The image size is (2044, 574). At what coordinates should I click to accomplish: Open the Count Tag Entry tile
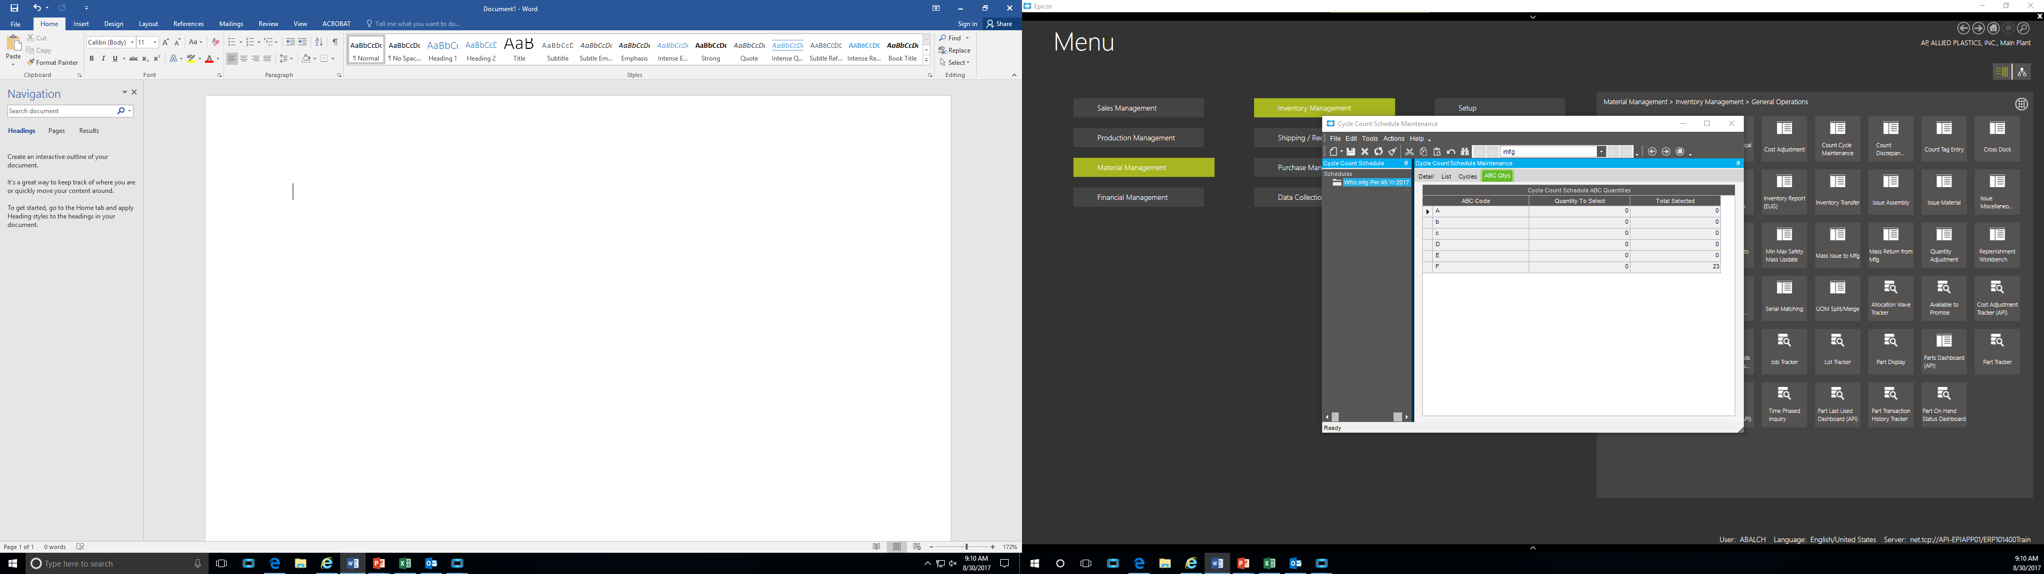click(1944, 139)
